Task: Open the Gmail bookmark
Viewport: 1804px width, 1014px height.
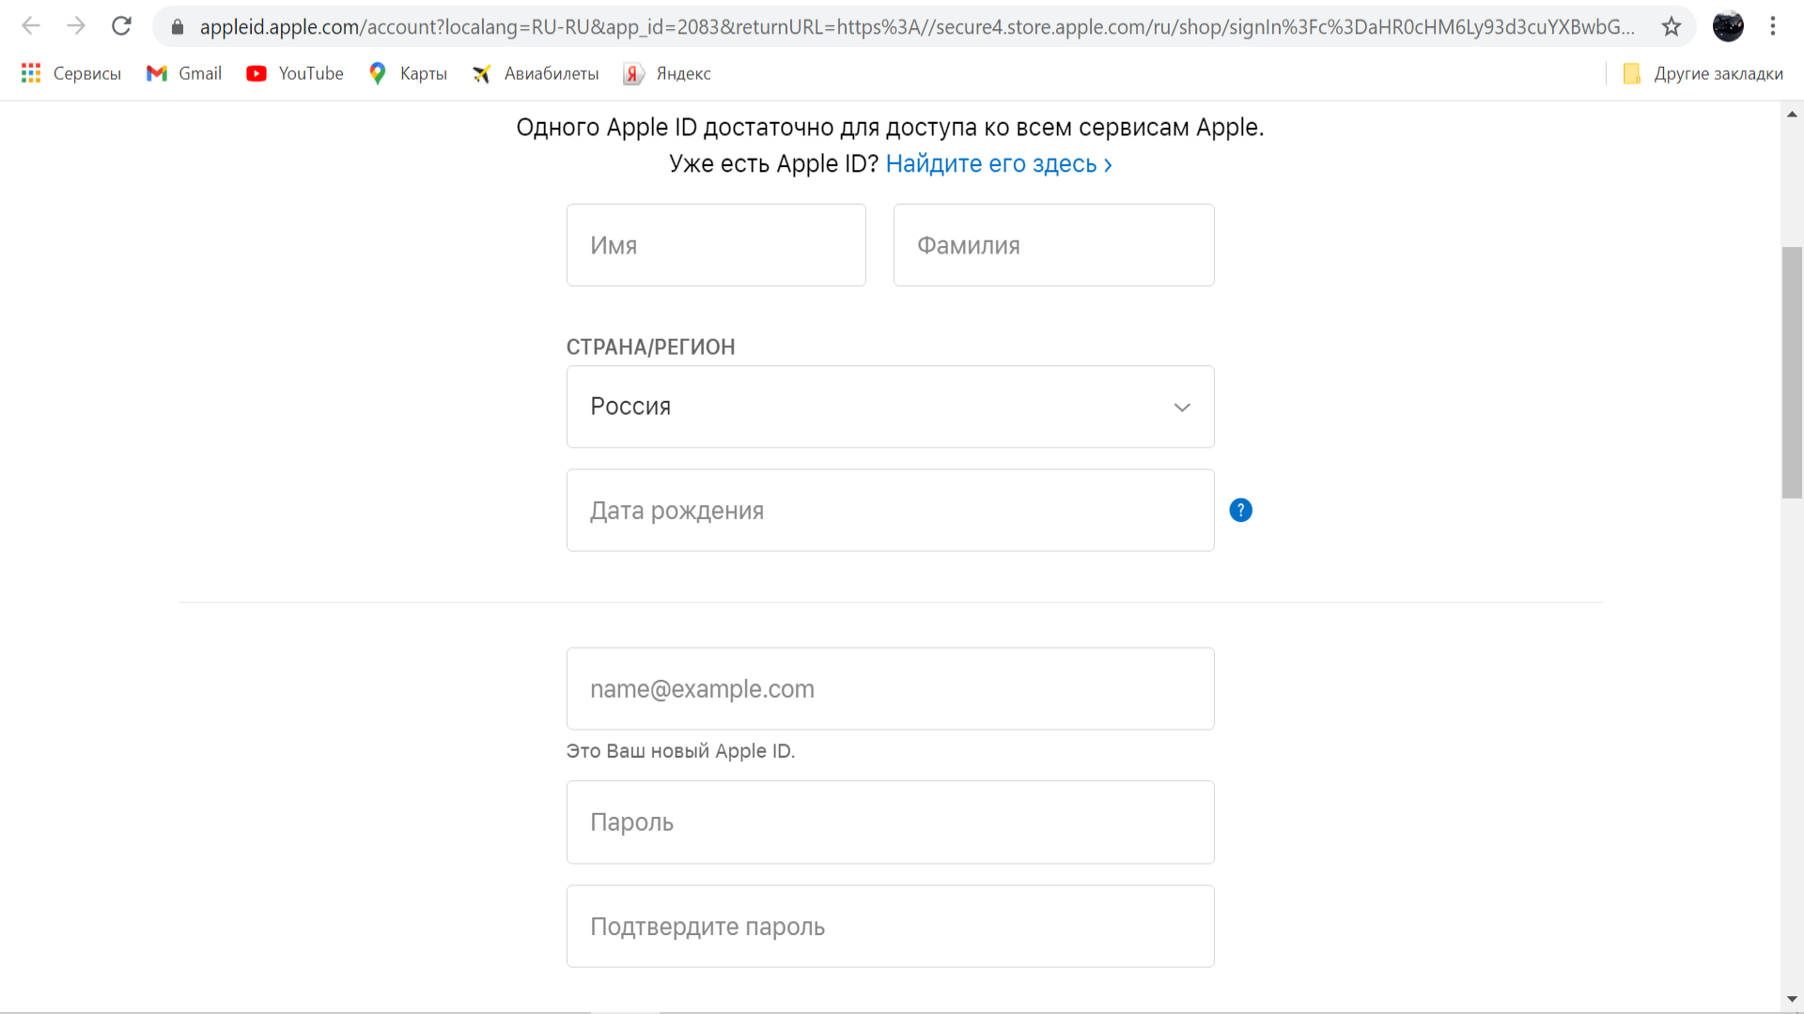Action: 184,73
